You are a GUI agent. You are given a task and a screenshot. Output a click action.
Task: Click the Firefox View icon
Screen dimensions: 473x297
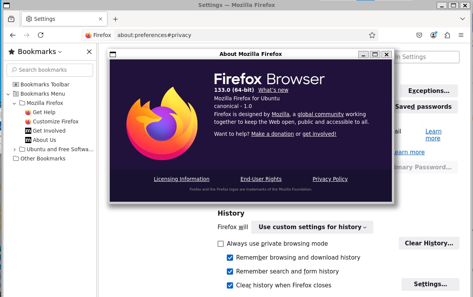click(x=11, y=19)
